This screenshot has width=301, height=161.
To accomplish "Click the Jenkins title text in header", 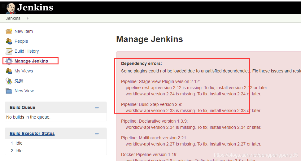I will (35, 7).
